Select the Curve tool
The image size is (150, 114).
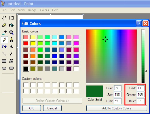(11, 54)
